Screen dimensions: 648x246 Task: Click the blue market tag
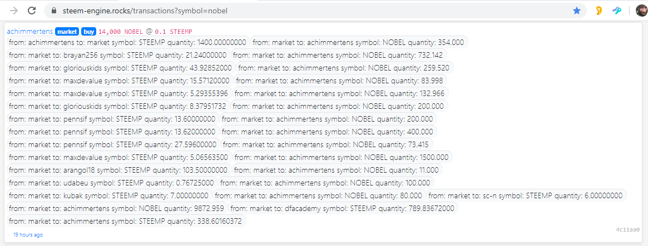[67, 31]
